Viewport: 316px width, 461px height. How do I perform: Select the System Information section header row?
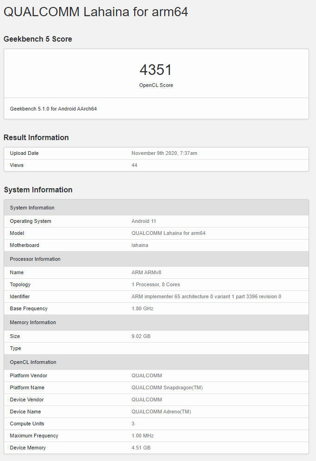pyautogui.click(x=156, y=208)
